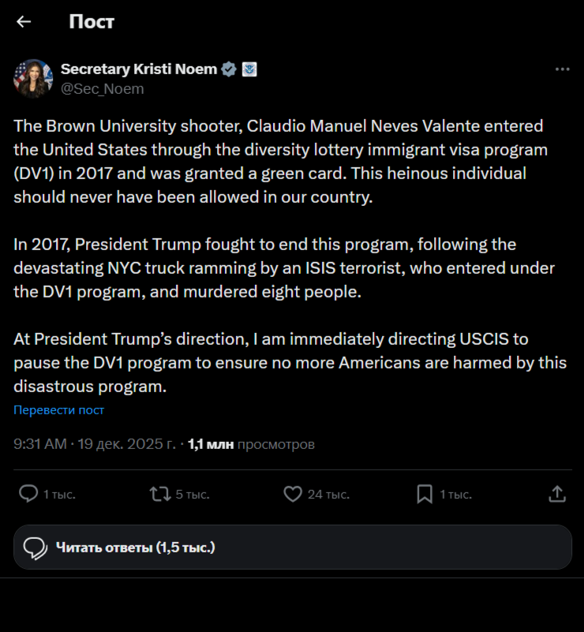Click the 5 тыс. reposts count

192,495
